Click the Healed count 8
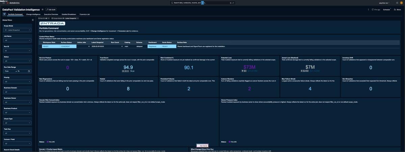405x152 pixels. tap(128, 89)
